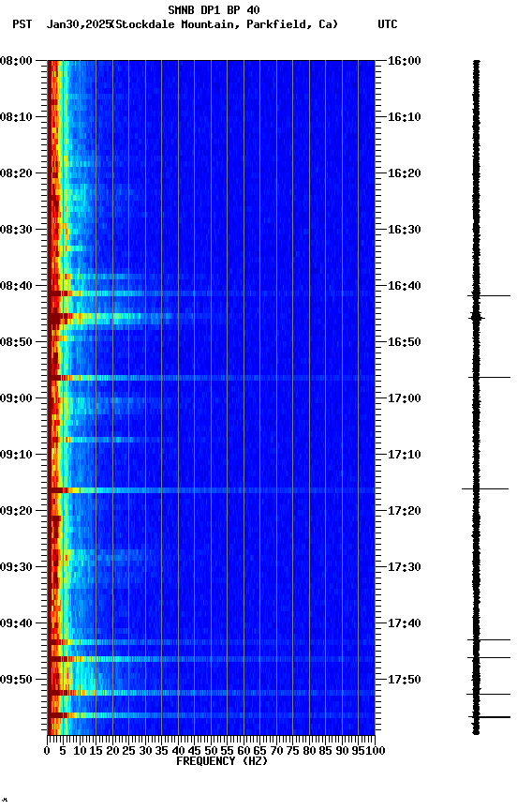Image resolution: width=517 pixels, height=810 pixels.
Task: Click the 08:40 PST time label
Action: tap(16, 286)
